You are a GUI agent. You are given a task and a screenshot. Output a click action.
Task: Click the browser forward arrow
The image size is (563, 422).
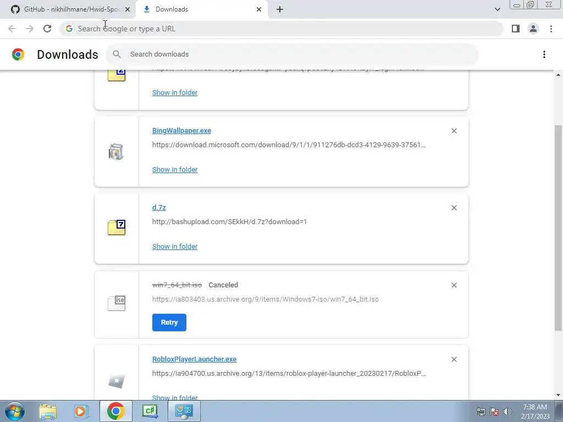click(x=30, y=29)
